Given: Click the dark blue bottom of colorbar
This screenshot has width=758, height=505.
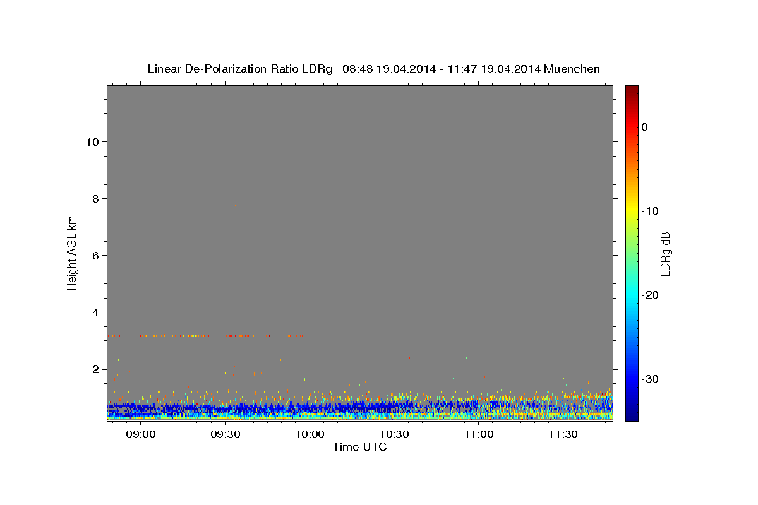Looking at the screenshot, I should [x=632, y=415].
